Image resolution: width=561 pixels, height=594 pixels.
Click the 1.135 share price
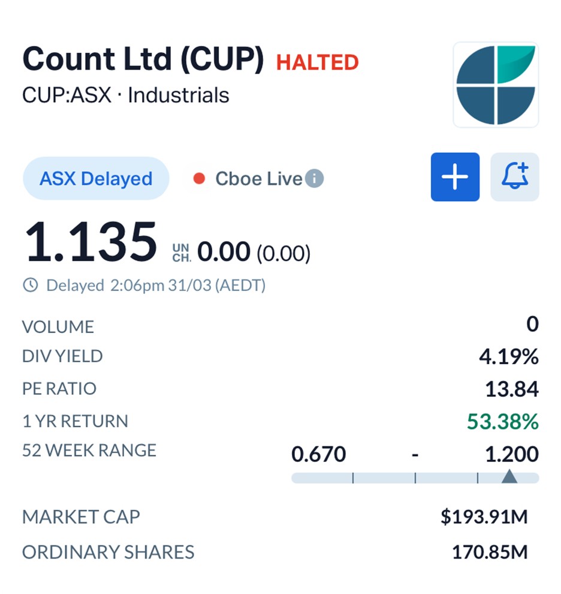tap(90, 242)
